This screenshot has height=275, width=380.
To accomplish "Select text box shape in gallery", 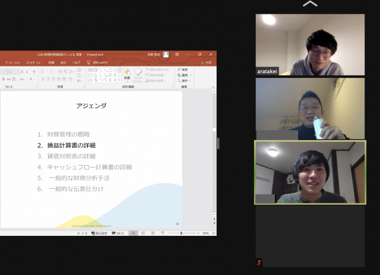I will tap(90, 70).
